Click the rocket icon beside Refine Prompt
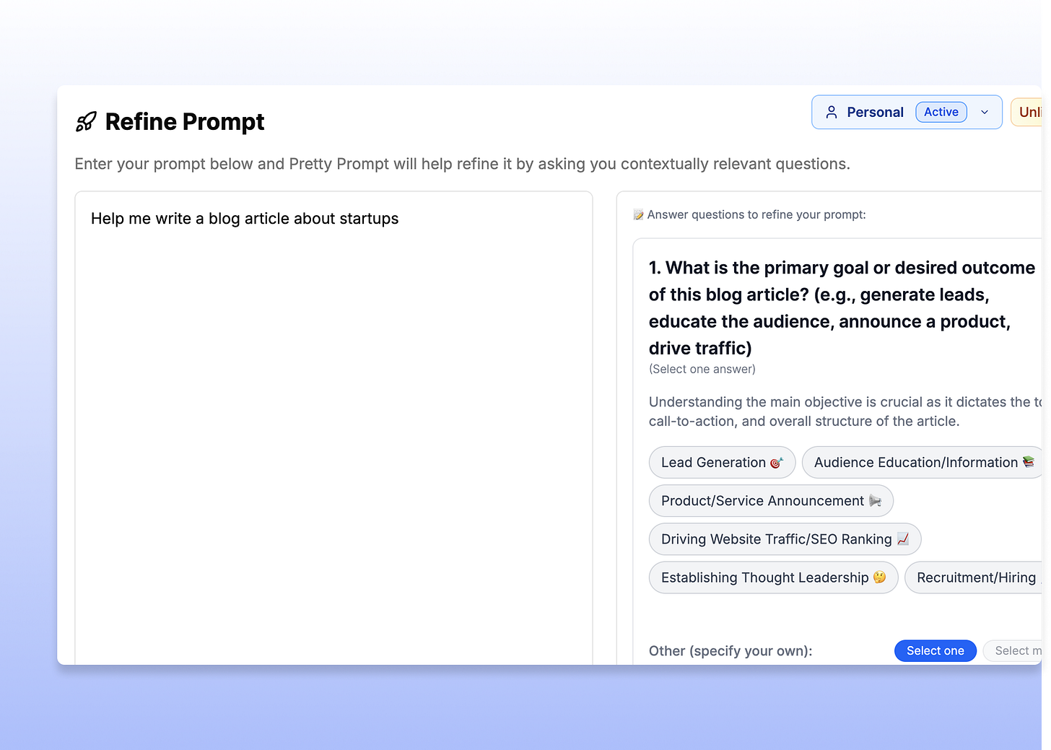Screen dimensions: 1051x750 [x=86, y=121]
